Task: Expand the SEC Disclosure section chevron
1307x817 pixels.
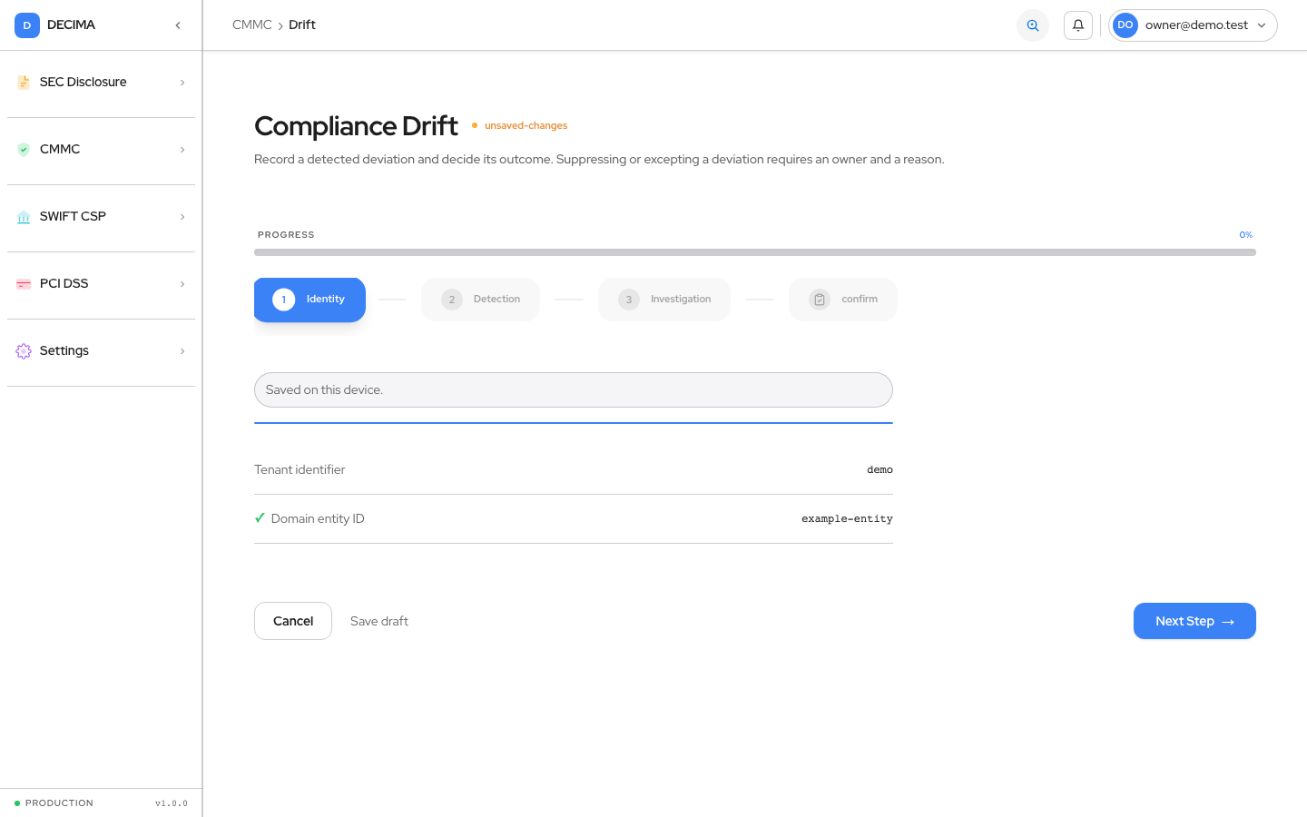Action: tap(182, 83)
